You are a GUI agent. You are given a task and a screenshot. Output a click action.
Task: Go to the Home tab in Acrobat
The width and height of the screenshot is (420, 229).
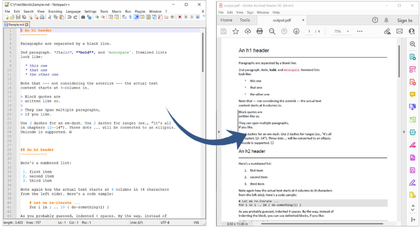(226, 20)
